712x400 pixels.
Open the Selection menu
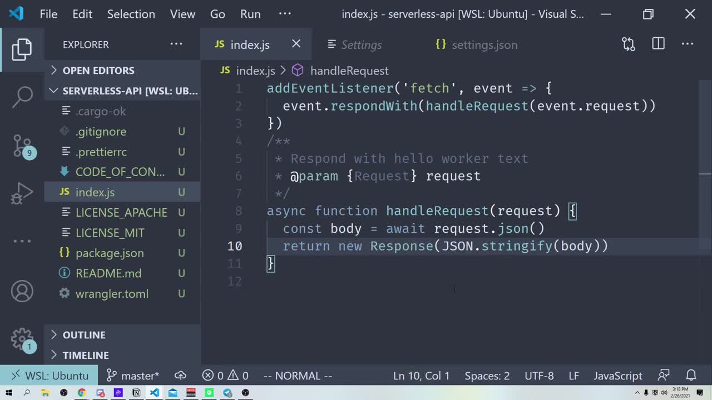pyautogui.click(x=131, y=14)
